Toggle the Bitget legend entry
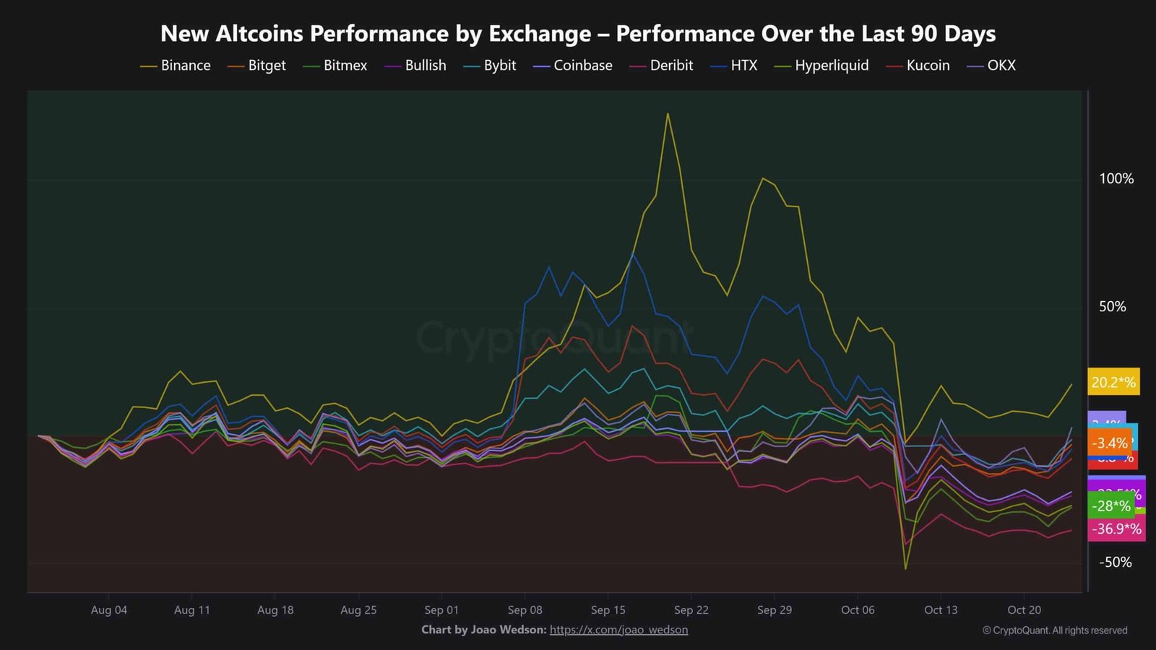The height and width of the screenshot is (650, 1156). pos(256,66)
